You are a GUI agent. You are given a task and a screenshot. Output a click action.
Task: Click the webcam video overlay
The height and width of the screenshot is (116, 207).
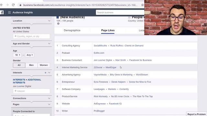pos(176,17)
